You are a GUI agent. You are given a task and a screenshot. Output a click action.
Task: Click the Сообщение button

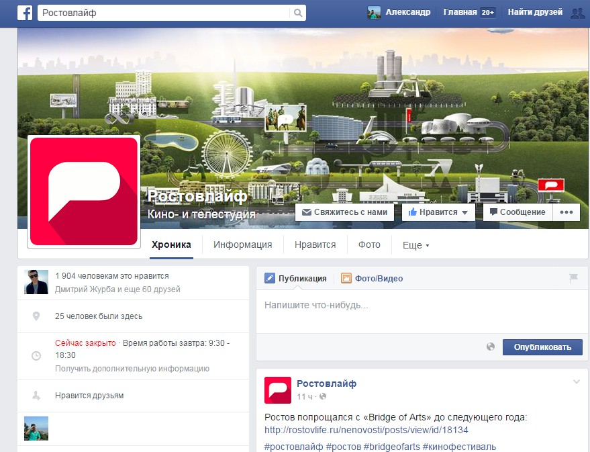(518, 212)
